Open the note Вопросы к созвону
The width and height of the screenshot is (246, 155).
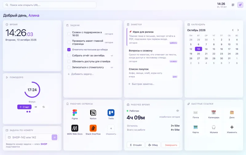pos(153,56)
